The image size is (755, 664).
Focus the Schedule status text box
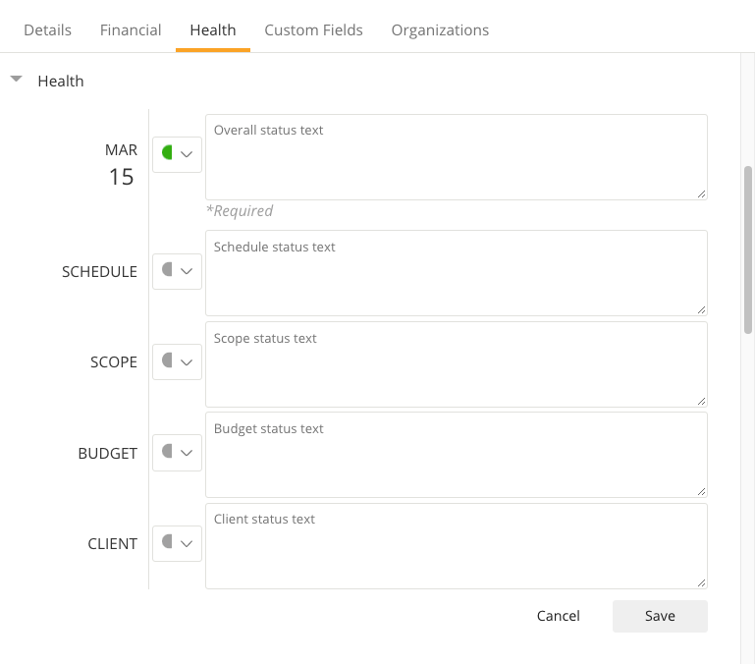coord(456,273)
